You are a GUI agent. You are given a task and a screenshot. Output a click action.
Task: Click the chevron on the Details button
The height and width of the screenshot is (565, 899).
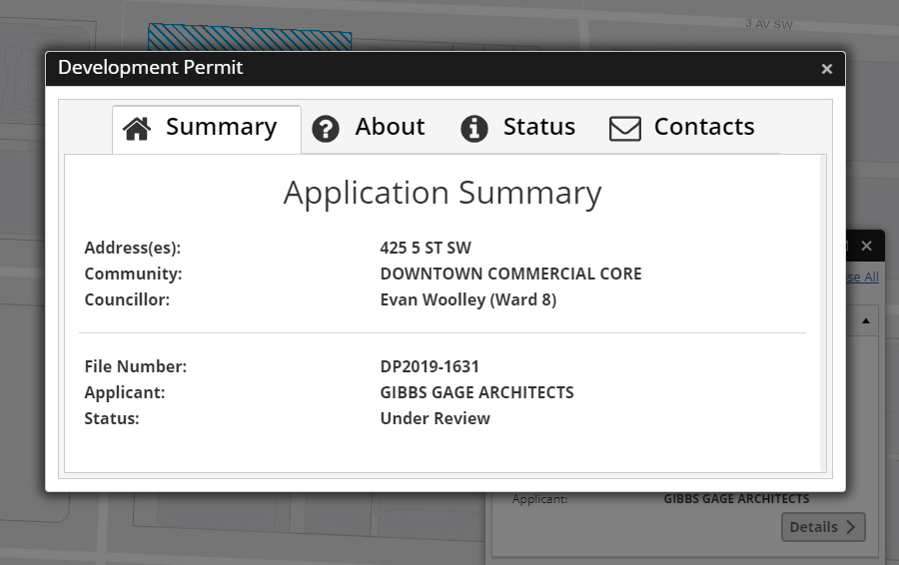click(851, 527)
